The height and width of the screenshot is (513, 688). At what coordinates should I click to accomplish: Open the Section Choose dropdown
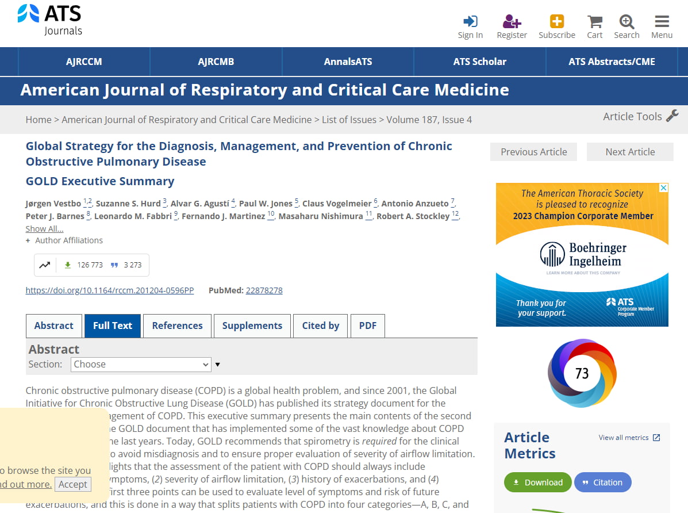pos(141,364)
